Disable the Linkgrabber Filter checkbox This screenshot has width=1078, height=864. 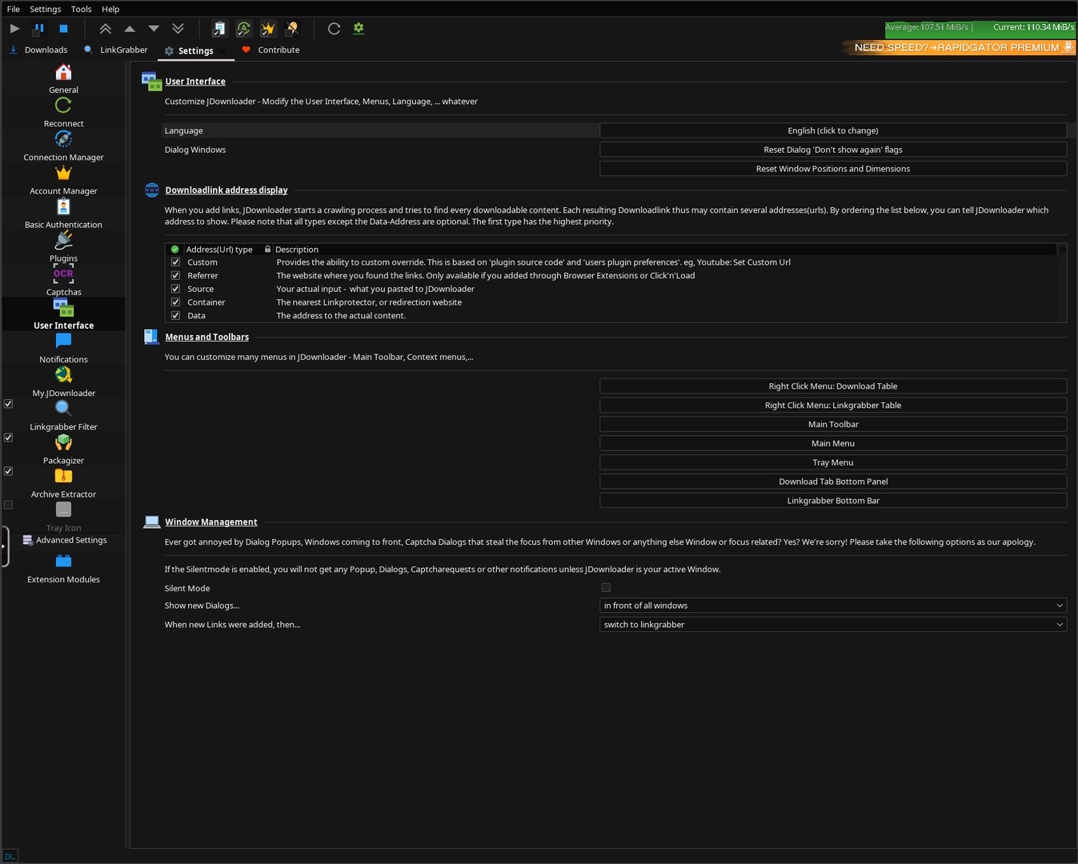tap(8, 404)
